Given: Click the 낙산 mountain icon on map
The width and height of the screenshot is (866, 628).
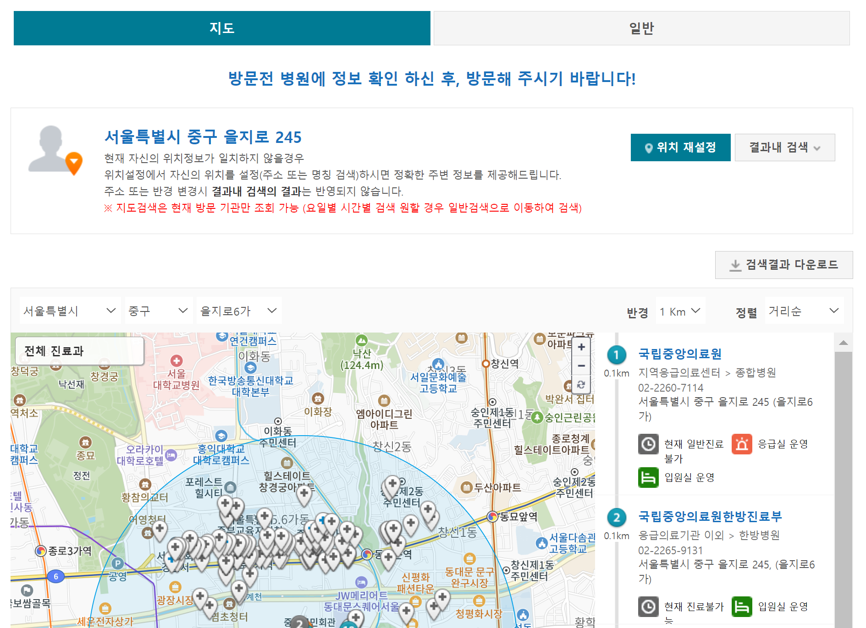Looking at the screenshot, I should pyautogui.click(x=362, y=340).
